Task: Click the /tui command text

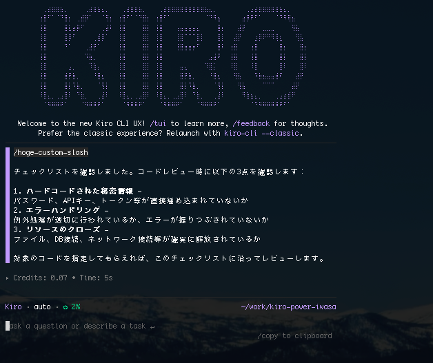Action: [x=158, y=123]
